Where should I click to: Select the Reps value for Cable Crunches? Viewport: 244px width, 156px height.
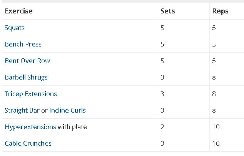[x=216, y=143]
